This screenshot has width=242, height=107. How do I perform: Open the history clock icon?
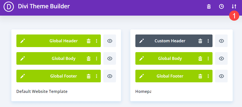pyautogui.click(x=221, y=7)
